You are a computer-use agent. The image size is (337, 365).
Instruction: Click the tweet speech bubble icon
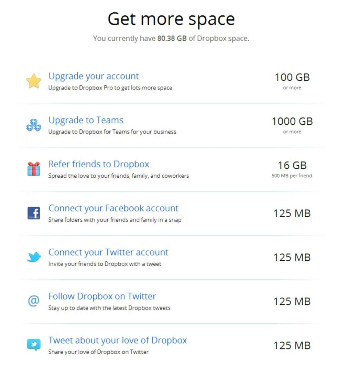tap(34, 345)
